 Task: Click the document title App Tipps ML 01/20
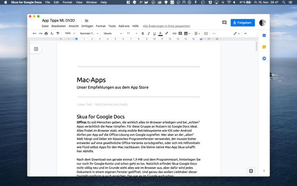click(x=59, y=21)
